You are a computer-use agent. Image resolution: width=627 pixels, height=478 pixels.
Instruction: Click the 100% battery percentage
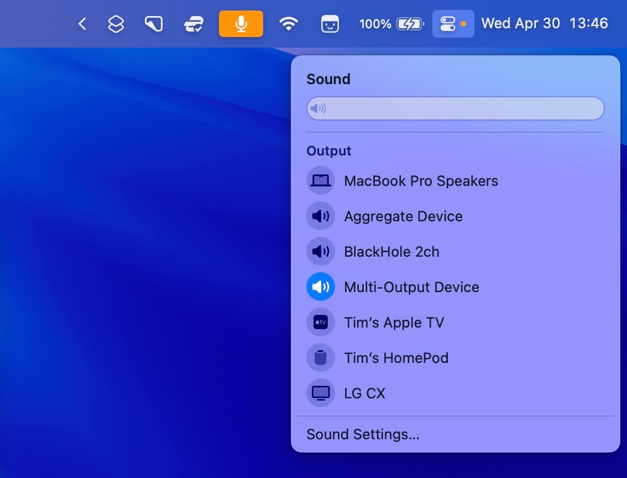click(375, 24)
